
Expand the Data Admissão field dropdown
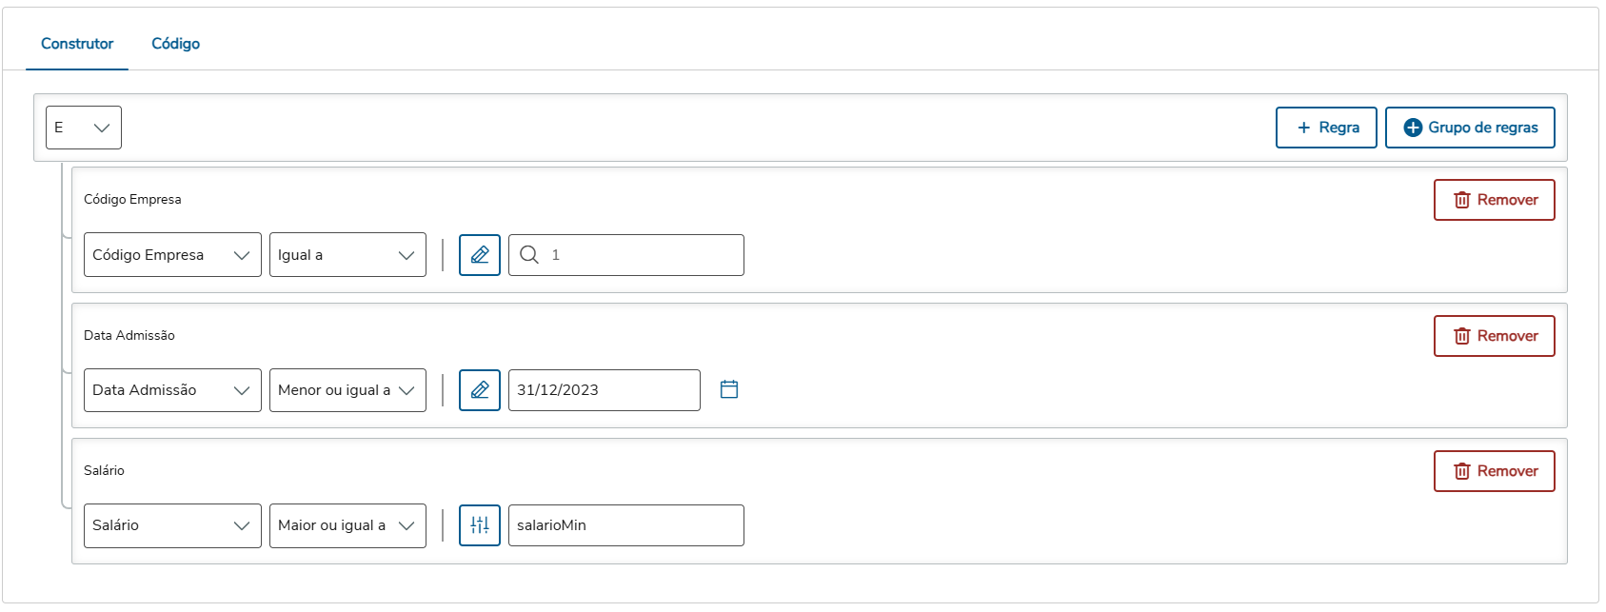tap(172, 390)
